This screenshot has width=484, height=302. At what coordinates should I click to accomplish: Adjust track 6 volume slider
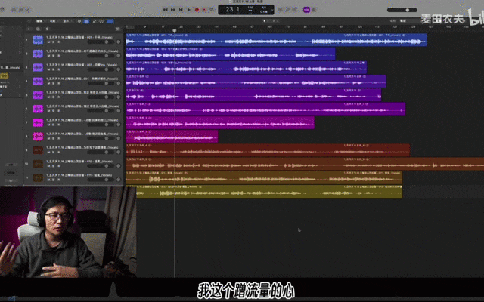(x=100, y=111)
